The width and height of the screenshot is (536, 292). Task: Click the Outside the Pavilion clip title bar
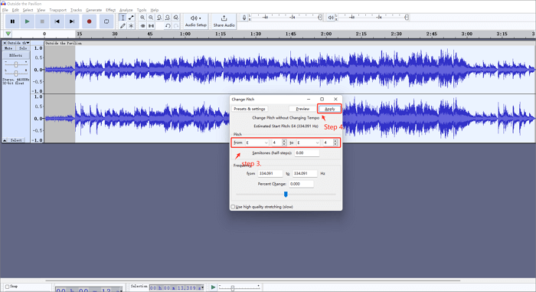tap(289, 43)
